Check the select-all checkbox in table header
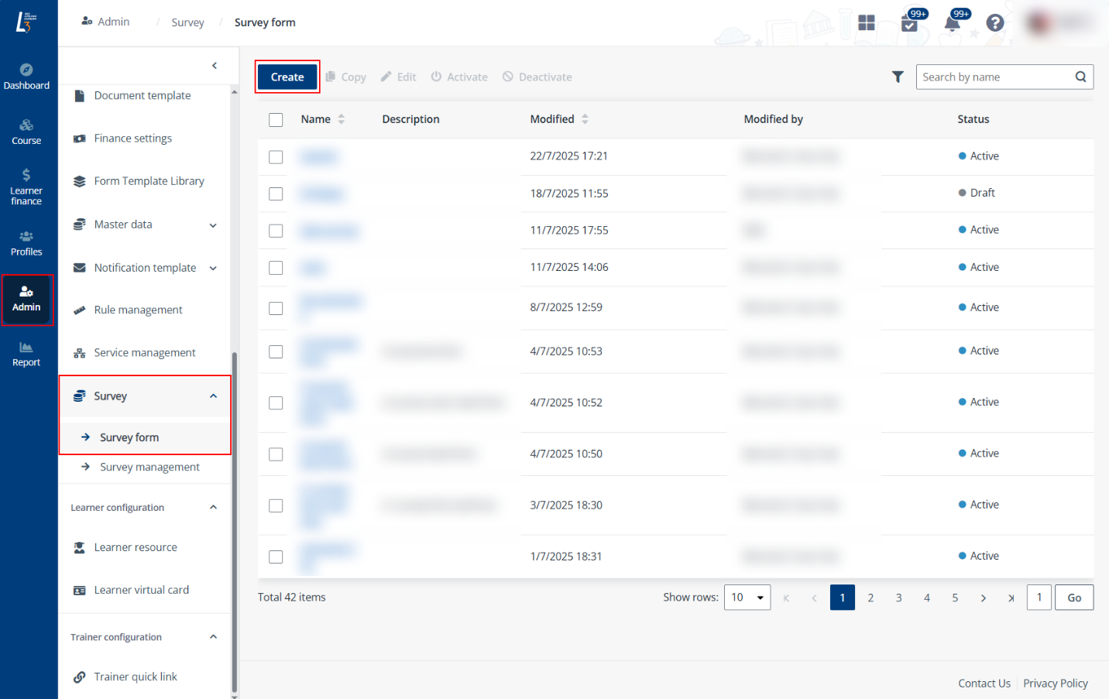 [x=276, y=119]
